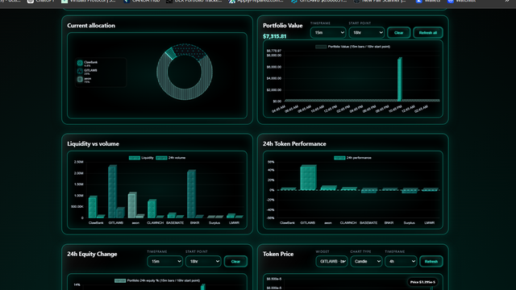Open Token Price chart type dropdown Candle
Viewport: 516px width, 290px height.
pos(366,261)
